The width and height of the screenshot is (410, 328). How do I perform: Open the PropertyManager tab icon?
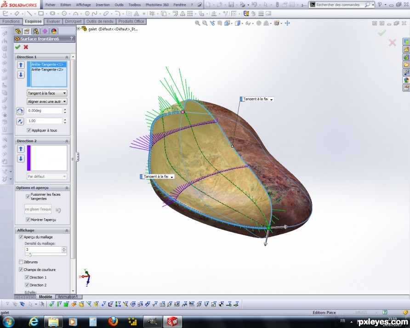pyautogui.click(x=27, y=31)
